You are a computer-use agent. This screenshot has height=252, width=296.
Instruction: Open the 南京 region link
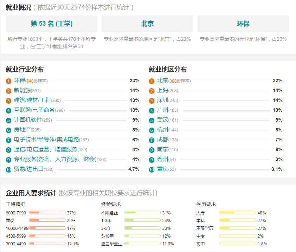(162, 149)
